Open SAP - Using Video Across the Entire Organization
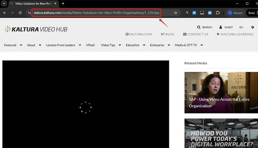The height and width of the screenshot is (148, 258). click(221, 93)
